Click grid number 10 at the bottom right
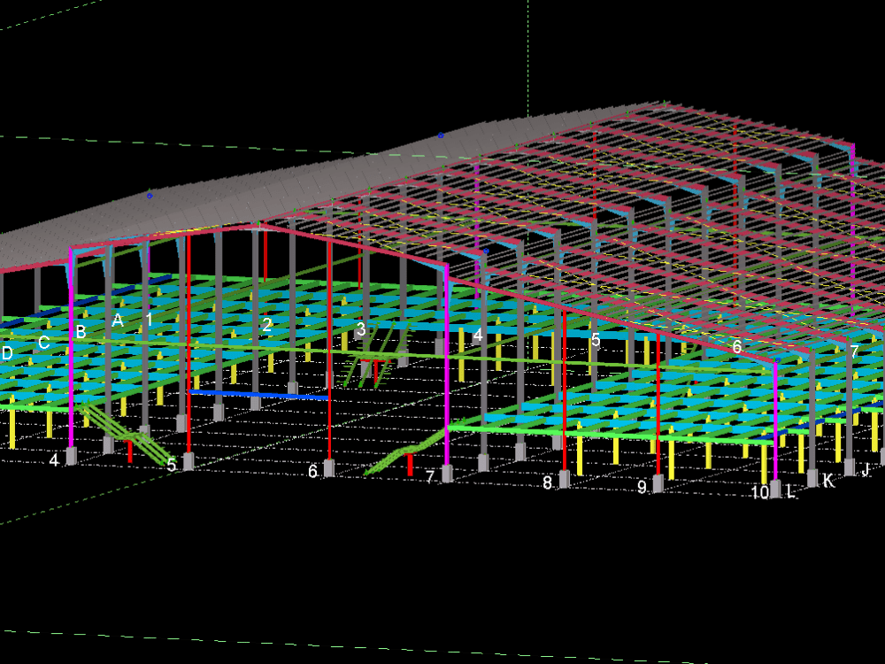Viewport: 885px width, 664px height. pos(759,493)
